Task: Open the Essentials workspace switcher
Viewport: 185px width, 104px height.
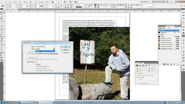Action: pyautogui.click(x=145, y=2)
